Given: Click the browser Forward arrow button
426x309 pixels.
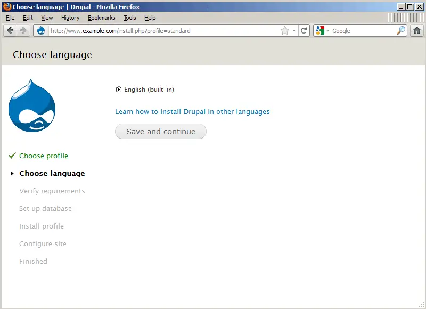Looking at the screenshot, I should coord(23,30).
